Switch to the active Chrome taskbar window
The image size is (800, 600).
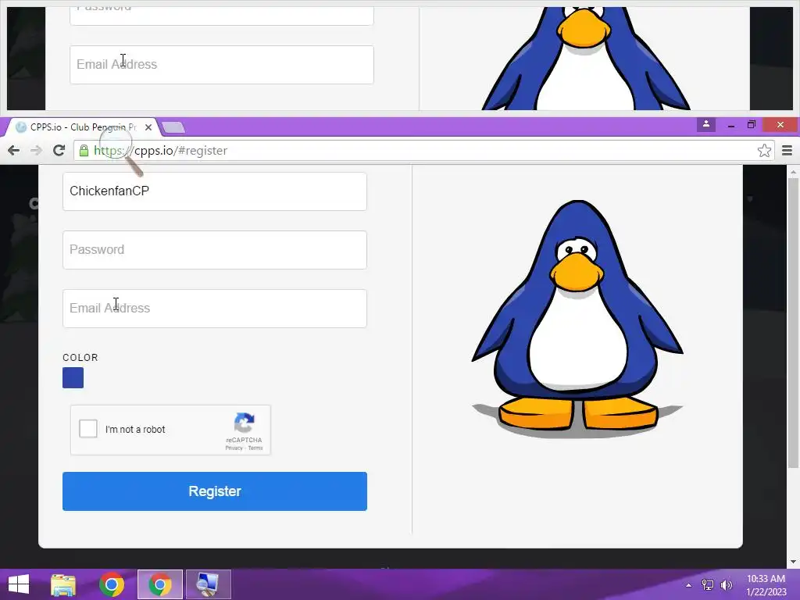point(159,584)
